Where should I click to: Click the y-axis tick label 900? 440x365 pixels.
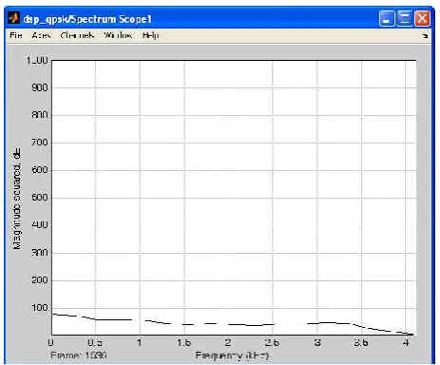[x=40, y=87]
